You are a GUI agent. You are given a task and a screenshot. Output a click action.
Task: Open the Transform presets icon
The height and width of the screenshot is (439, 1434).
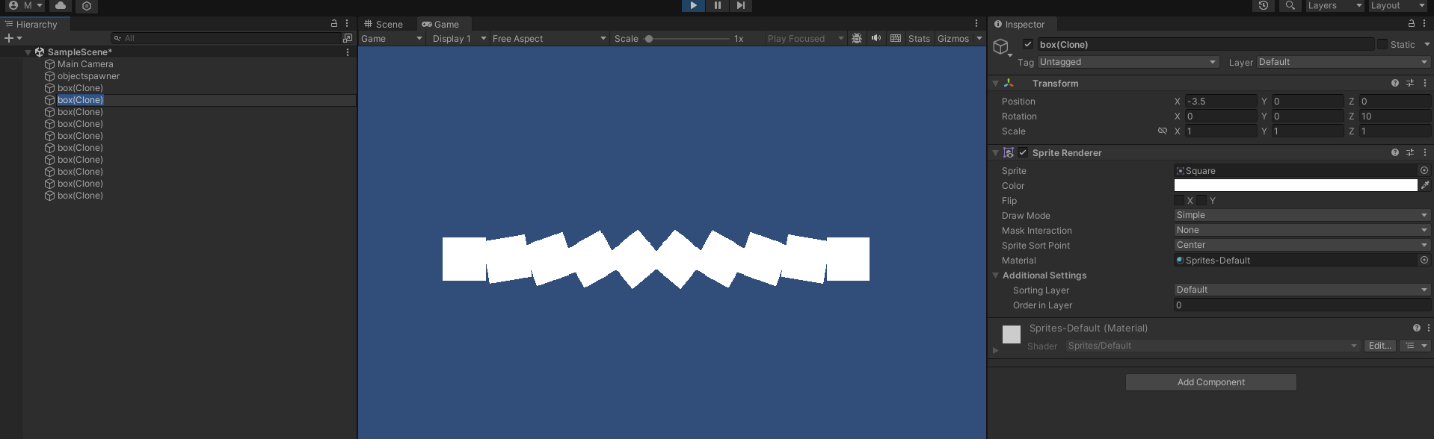pos(1410,83)
